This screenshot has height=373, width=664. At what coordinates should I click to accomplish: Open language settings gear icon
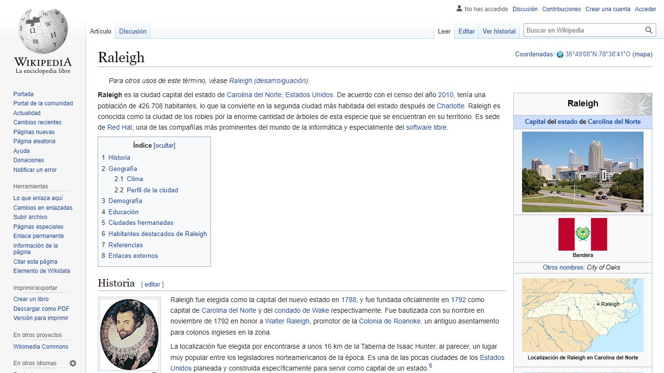73,363
